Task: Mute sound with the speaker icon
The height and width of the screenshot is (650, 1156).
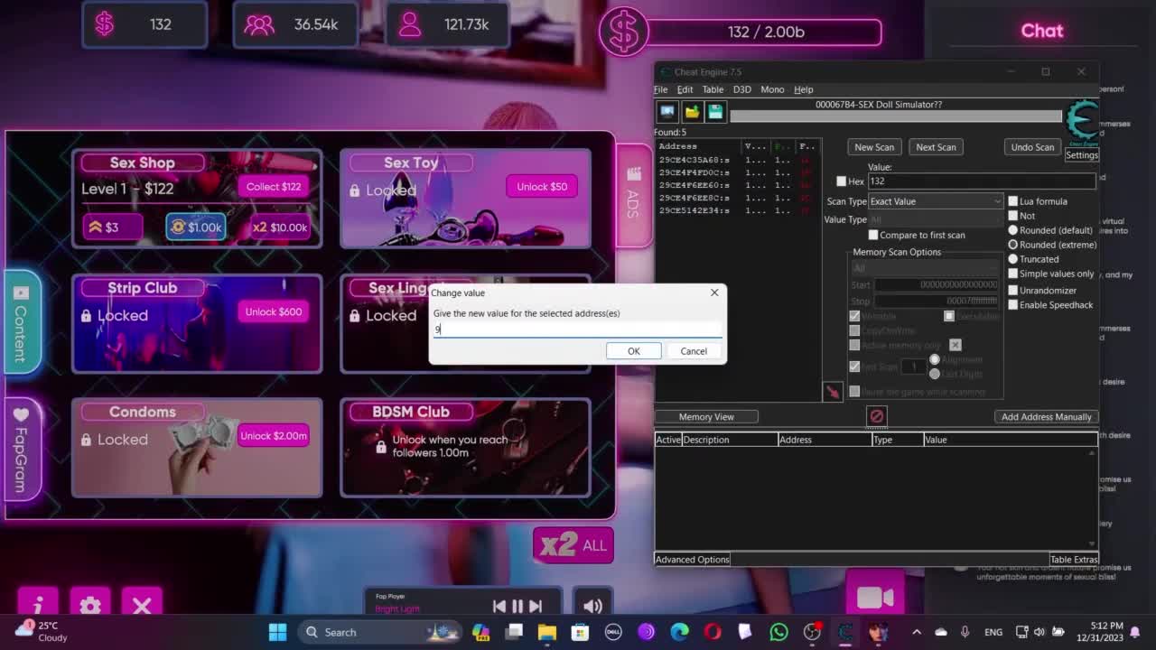Action: (592, 607)
